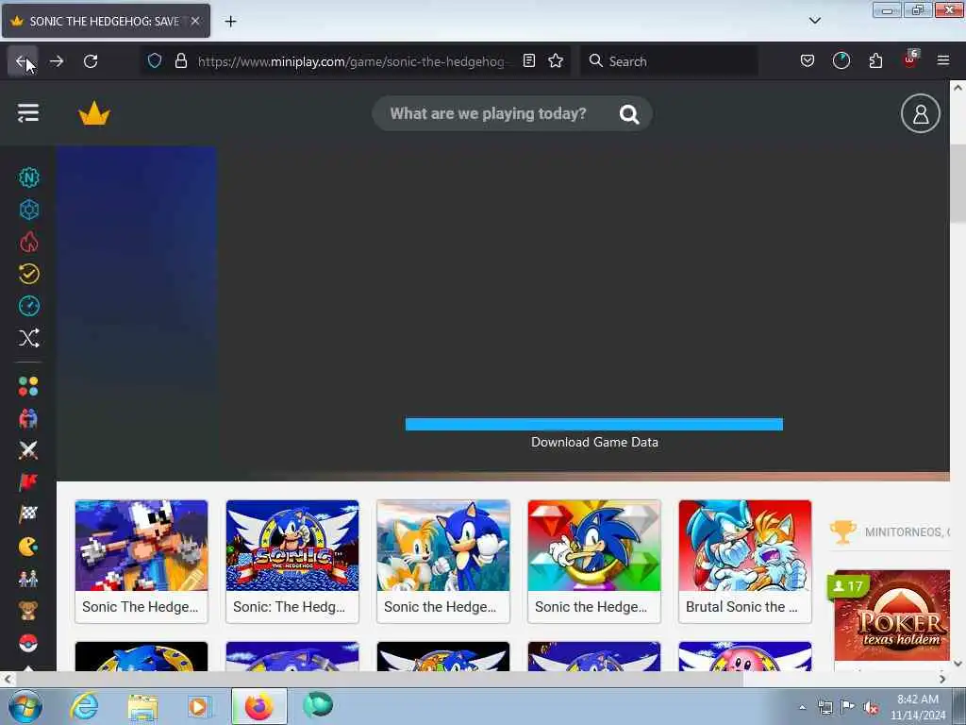Open the 'Sonic: The Hedg...' game card
Screen dimensions: 966x725
pos(292,561)
